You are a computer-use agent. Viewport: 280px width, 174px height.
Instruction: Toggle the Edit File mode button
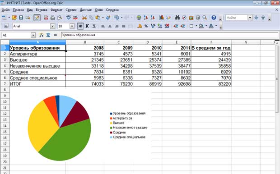pos(37,18)
